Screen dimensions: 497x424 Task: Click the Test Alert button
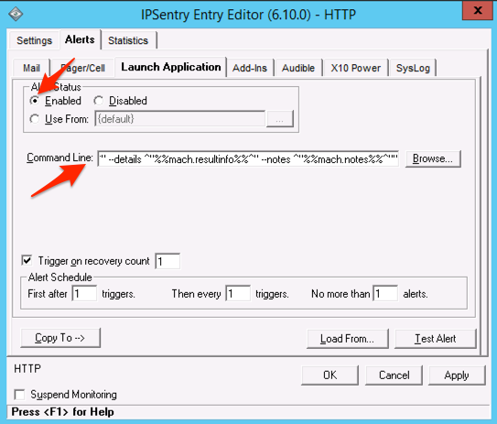436,339
